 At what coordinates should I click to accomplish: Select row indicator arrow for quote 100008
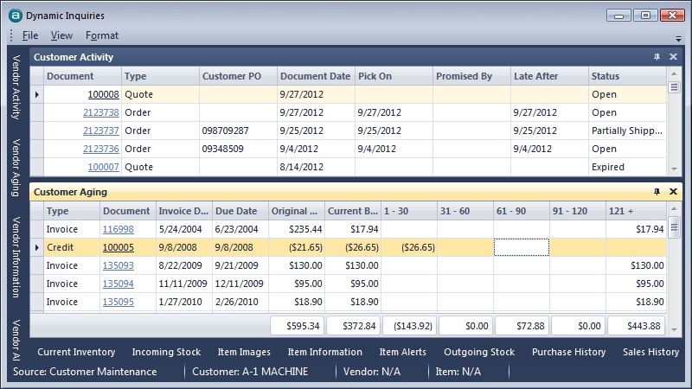click(36, 94)
